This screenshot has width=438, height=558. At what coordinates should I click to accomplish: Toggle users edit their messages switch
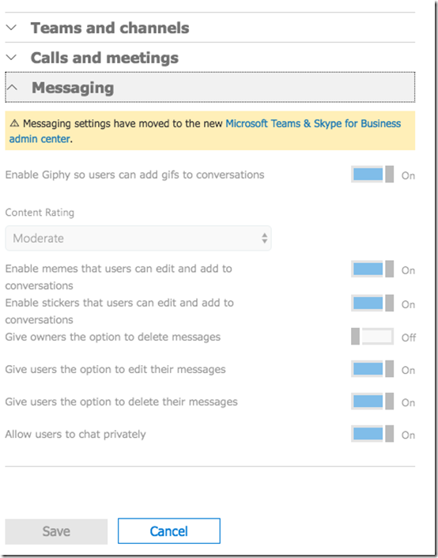pyautogui.click(x=372, y=369)
